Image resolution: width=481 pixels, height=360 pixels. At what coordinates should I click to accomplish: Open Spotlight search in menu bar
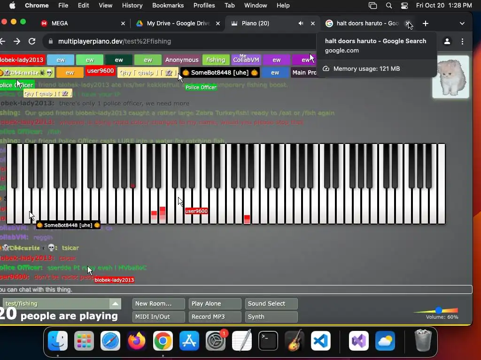click(x=388, y=6)
